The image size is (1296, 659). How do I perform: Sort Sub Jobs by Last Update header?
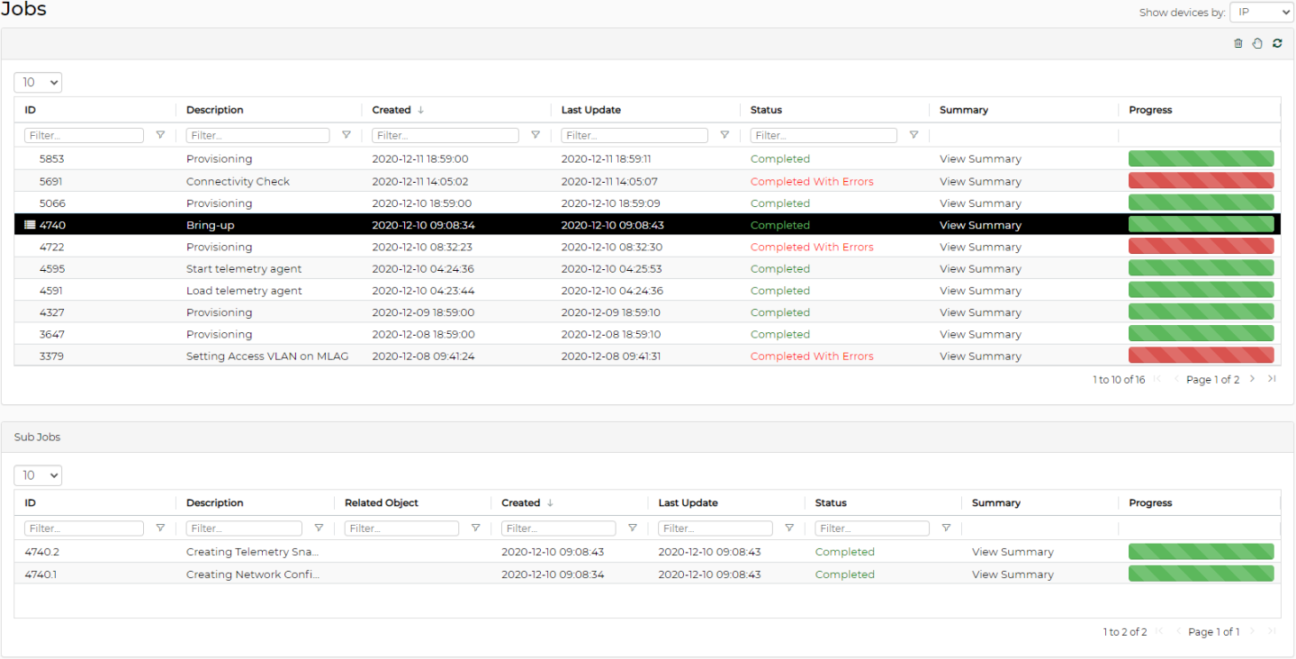click(x=688, y=503)
